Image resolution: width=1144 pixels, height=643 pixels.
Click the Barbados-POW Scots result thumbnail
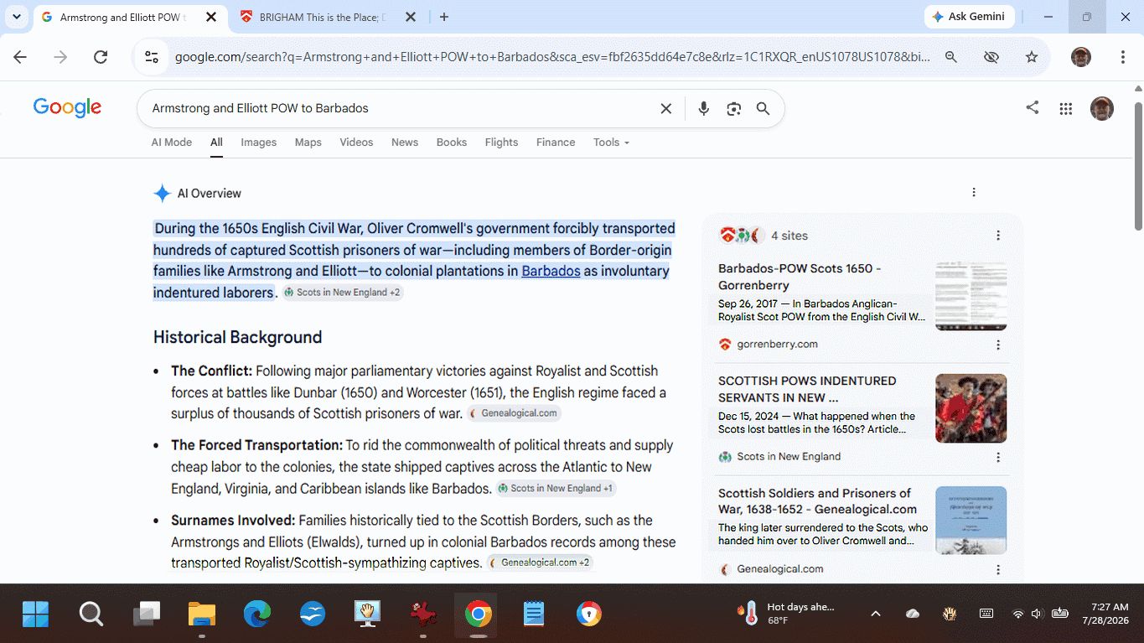click(971, 296)
